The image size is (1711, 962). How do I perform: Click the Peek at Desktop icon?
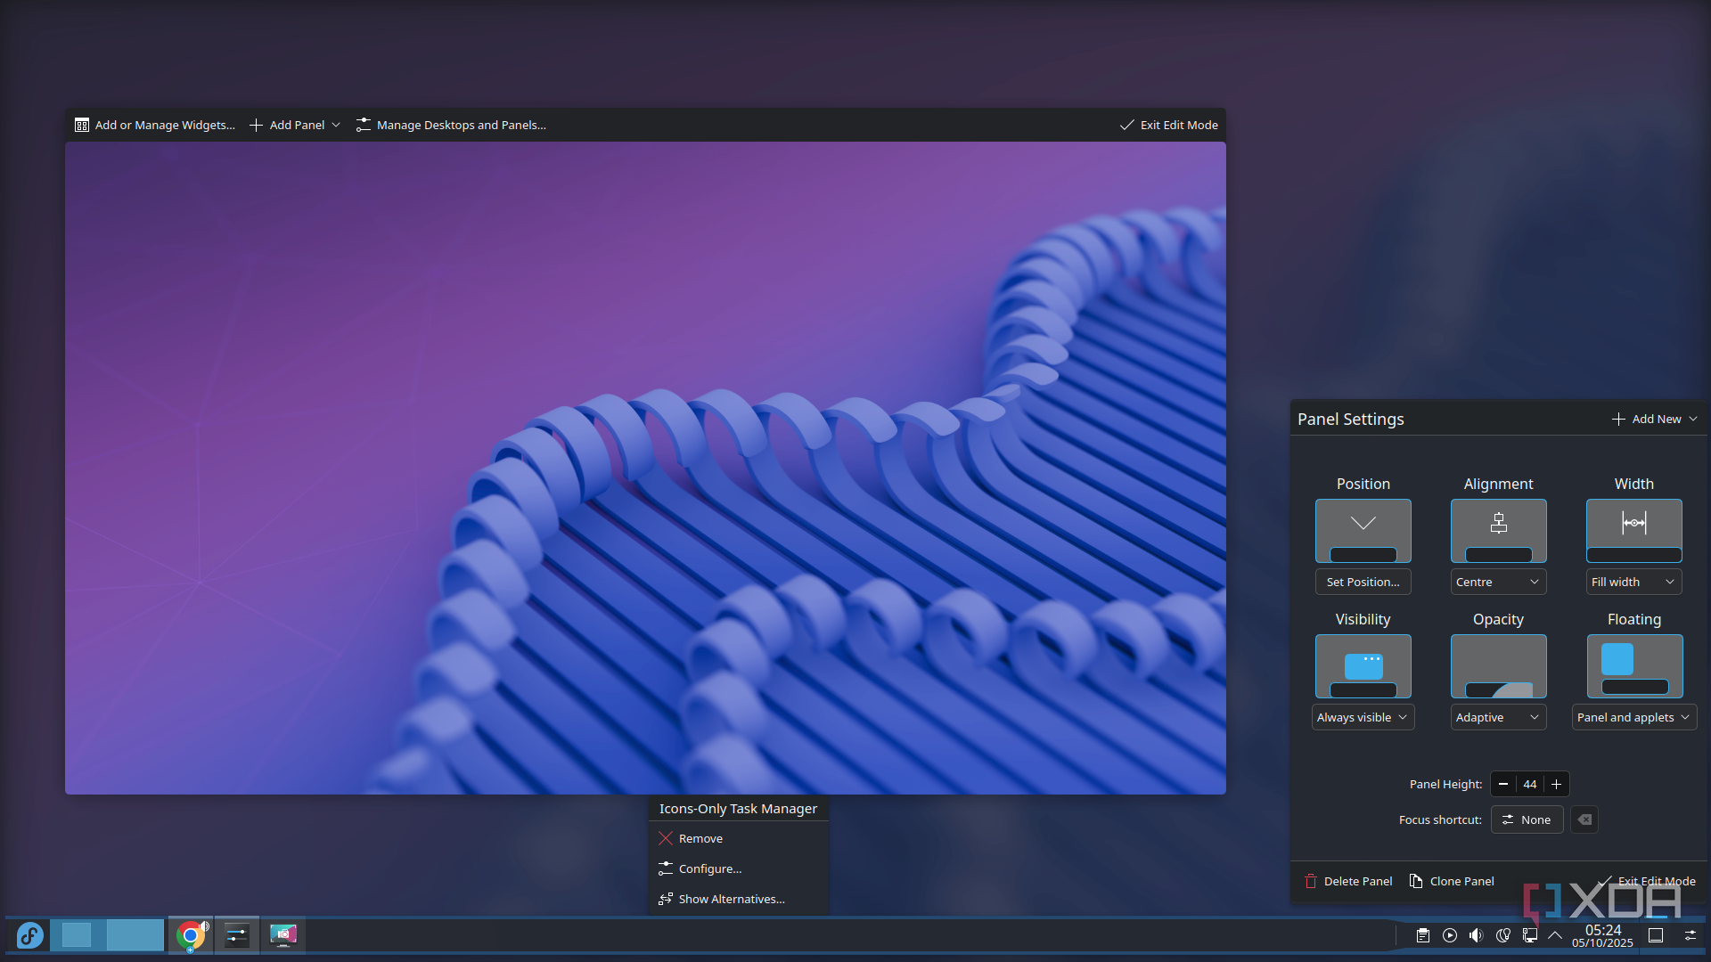pyautogui.click(x=1656, y=935)
